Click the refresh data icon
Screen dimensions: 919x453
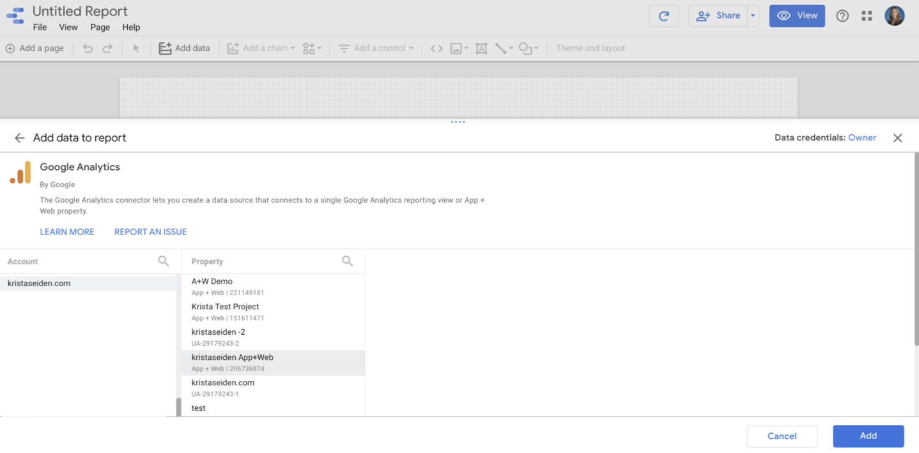pyautogui.click(x=664, y=16)
